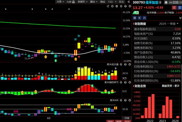Zoom in main chart with plus icon
This screenshot has height=122, width=182.
[x=112, y=6]
